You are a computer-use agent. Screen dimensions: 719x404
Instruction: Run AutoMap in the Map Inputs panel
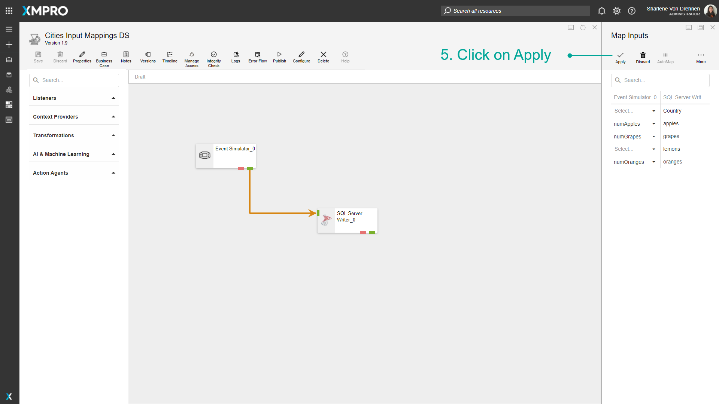(x=665, y=57)
